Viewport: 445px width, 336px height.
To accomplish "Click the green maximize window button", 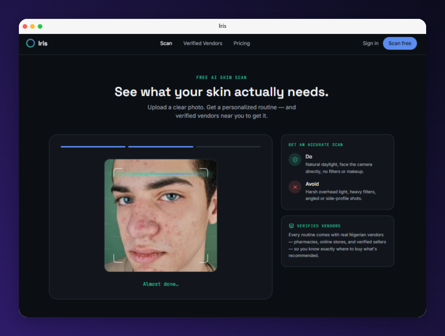I will (40, 26).
